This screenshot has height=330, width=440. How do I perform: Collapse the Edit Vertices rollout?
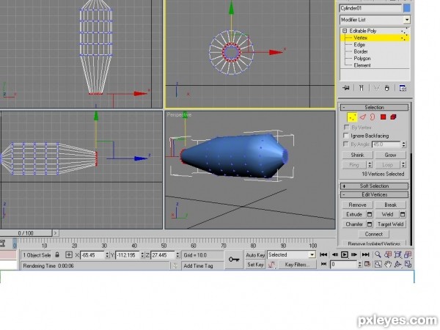[374, 194]
